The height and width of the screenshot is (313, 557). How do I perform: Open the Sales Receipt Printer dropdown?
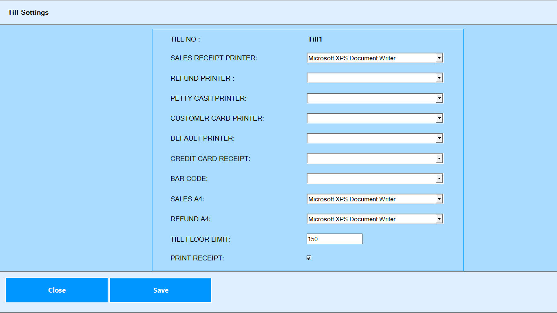[x=374, y=58]
